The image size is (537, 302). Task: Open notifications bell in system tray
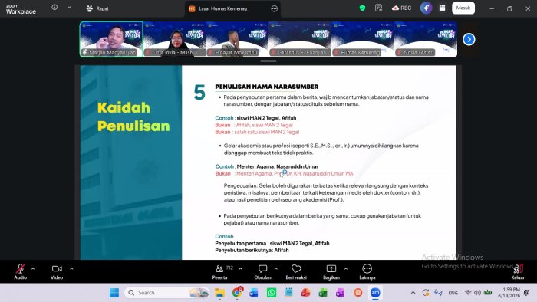point(526,293)
